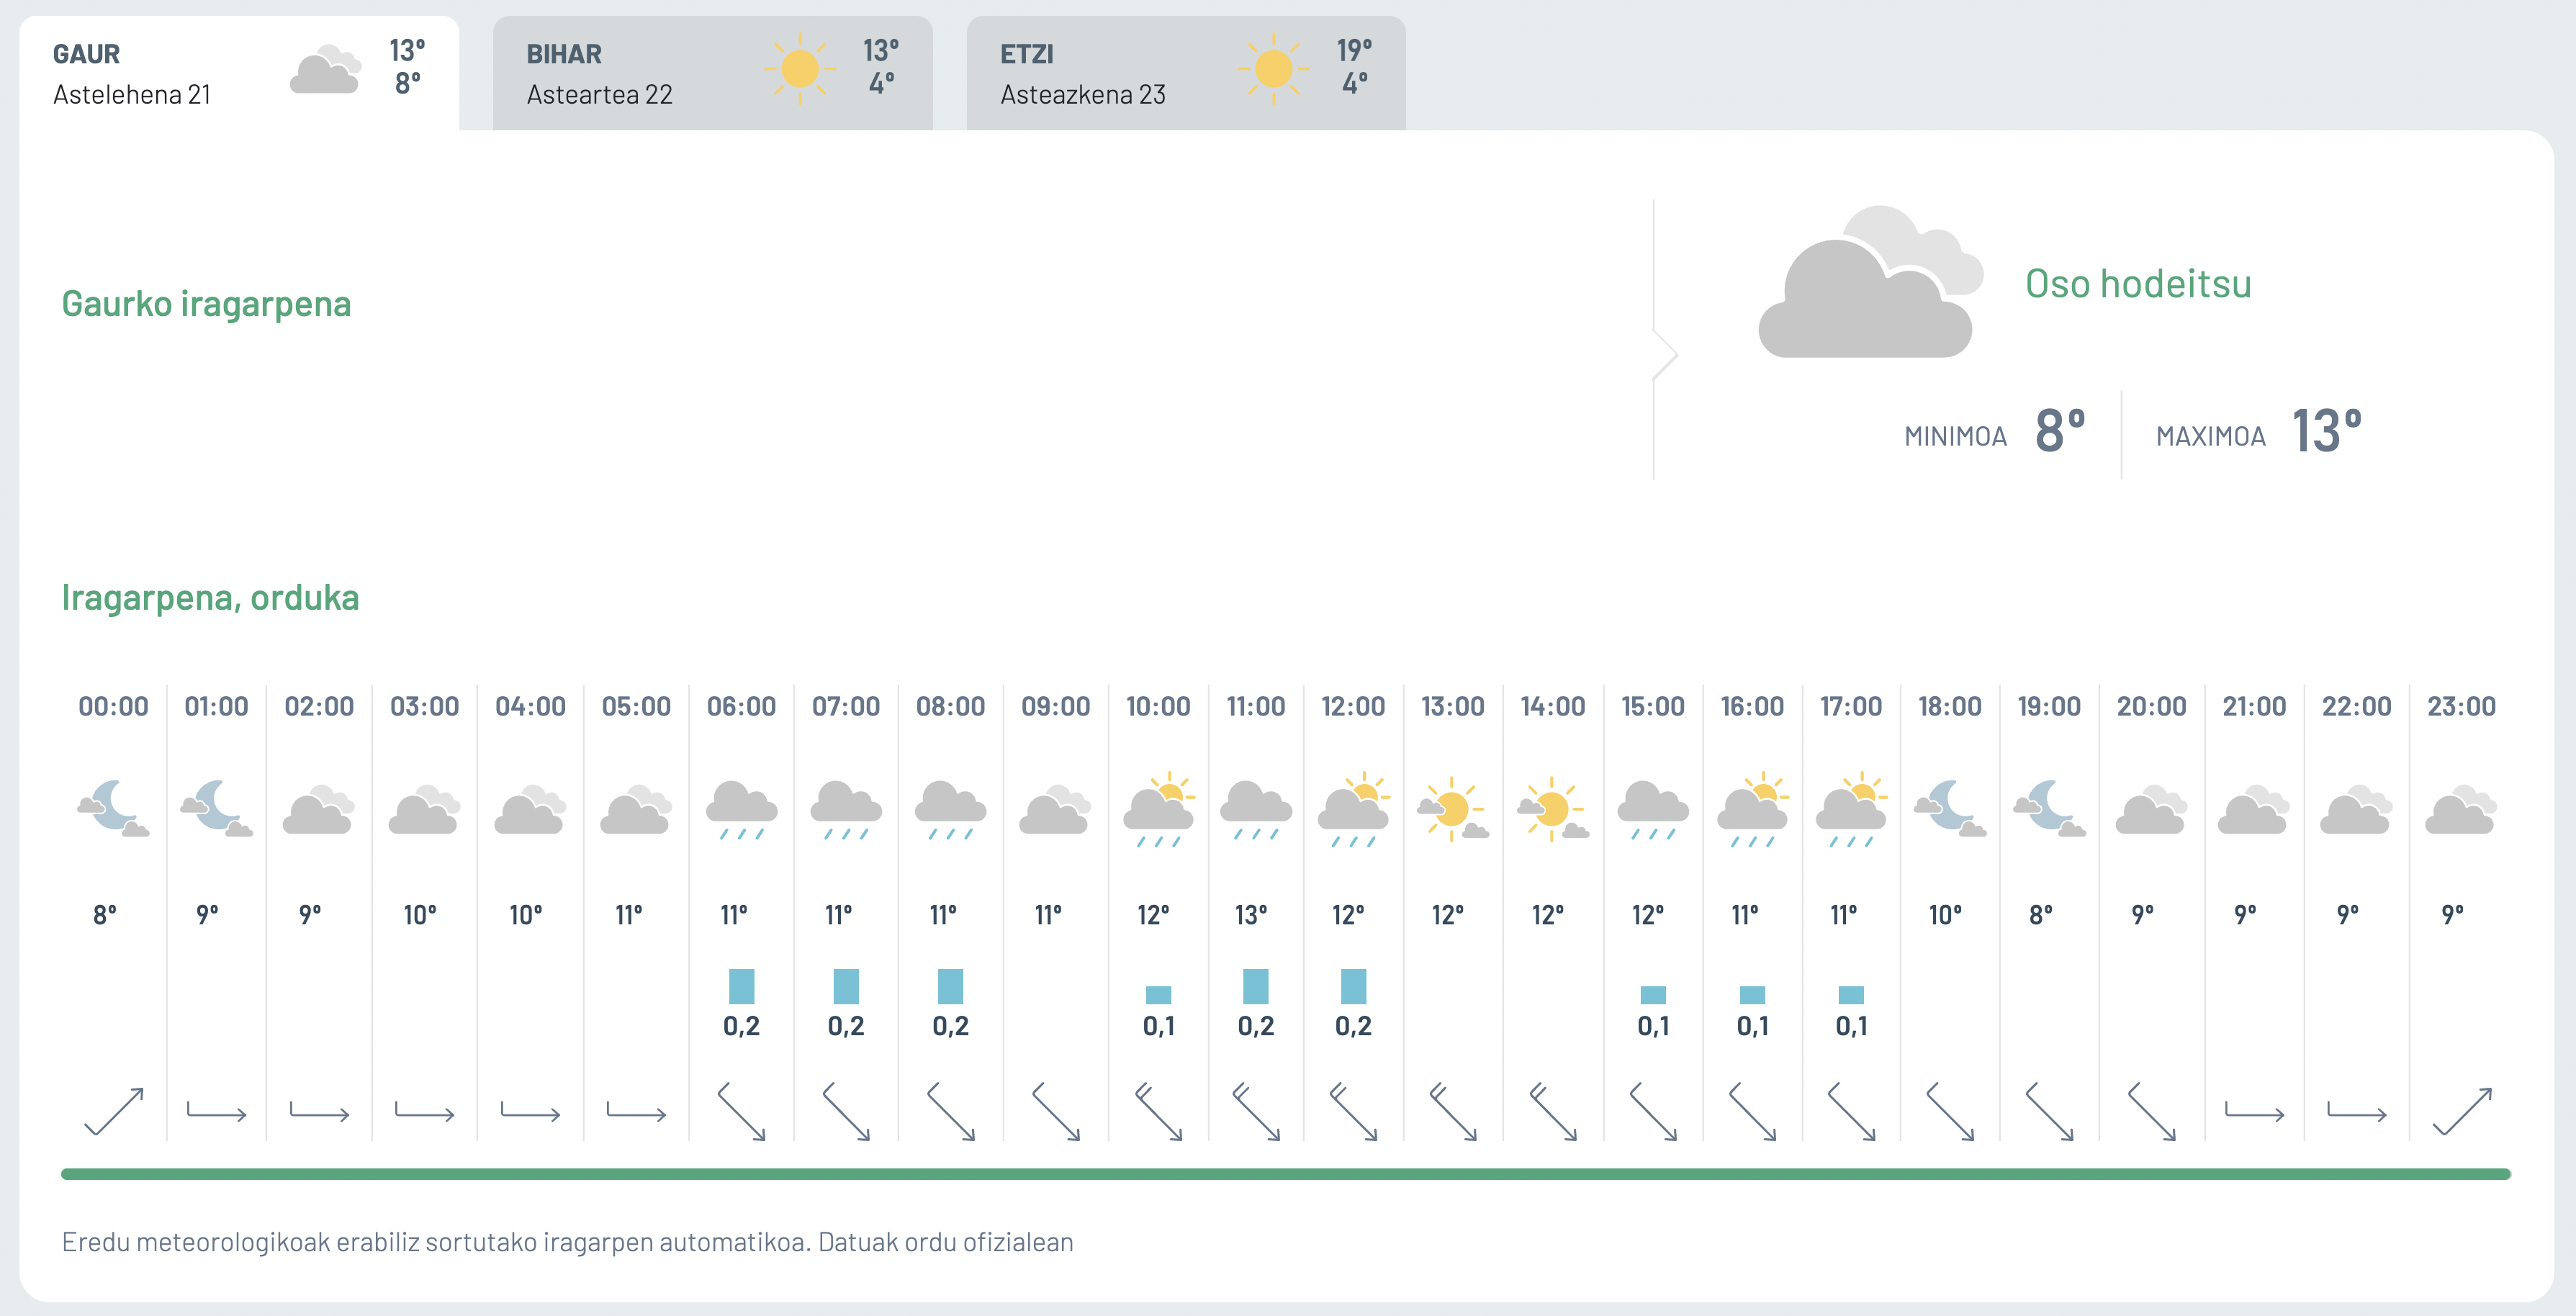Click the cloudy icon at 23:00
2576x1316 pixels.
[x=2461, y=809]
